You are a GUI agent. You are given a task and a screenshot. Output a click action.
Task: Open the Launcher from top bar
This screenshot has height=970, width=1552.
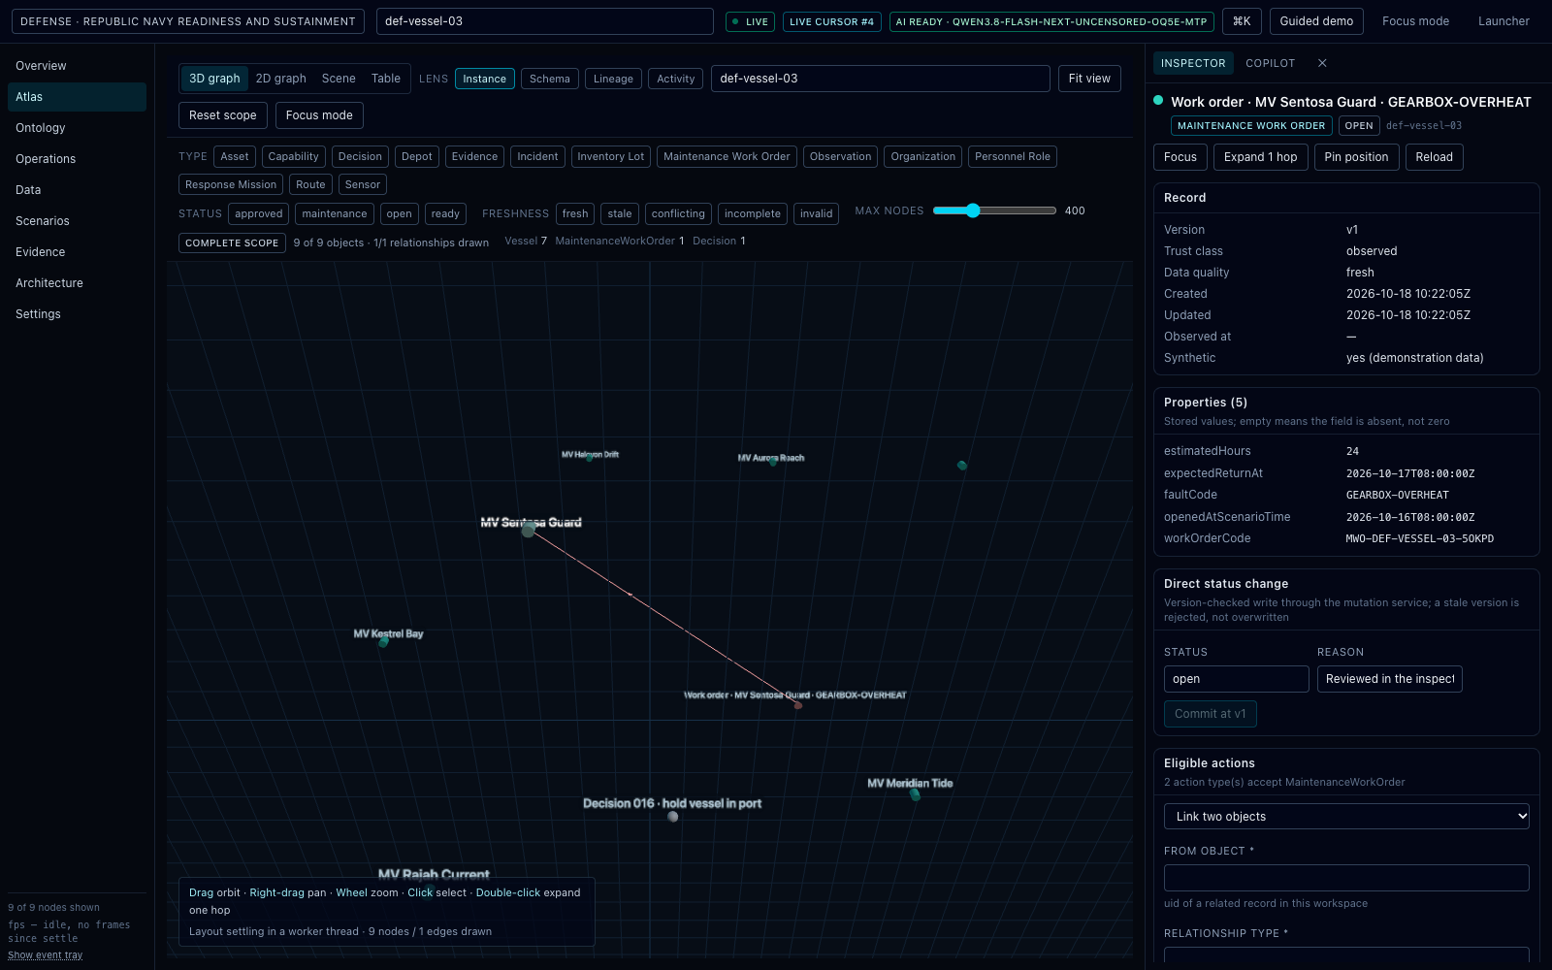point(1503,21)
